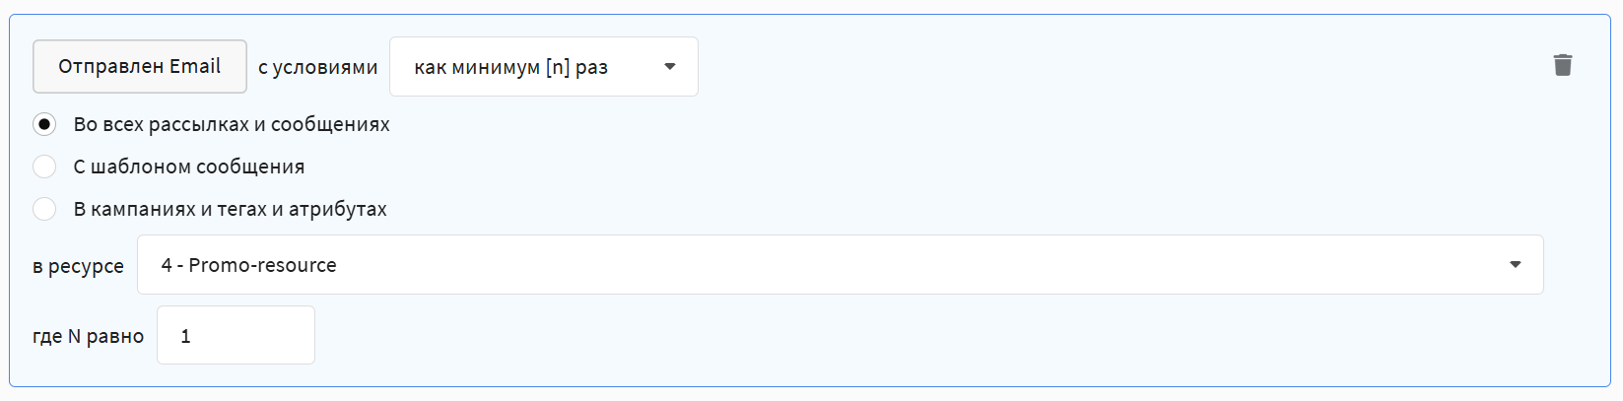Click the selected "4 - Promo-resource" value text
Viewport: 1623px width, 401px height.
pyautogui.click(x=248, y=265)
